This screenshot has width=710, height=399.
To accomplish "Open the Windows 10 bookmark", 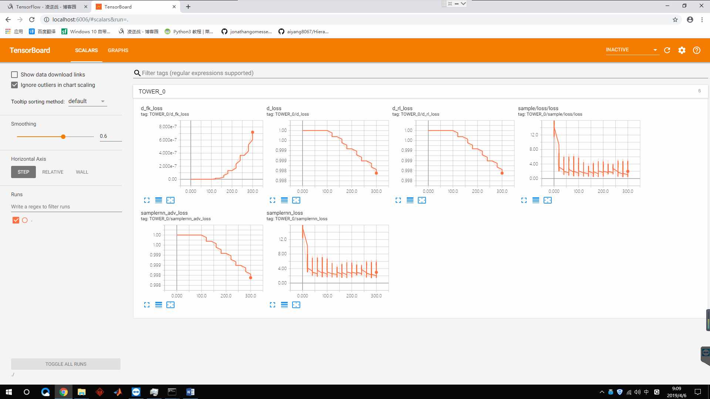I will pos(86,31).
